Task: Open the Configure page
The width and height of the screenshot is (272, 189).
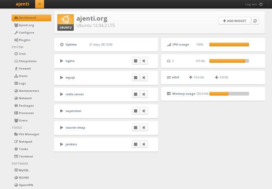Action: [x=24, y=32]
